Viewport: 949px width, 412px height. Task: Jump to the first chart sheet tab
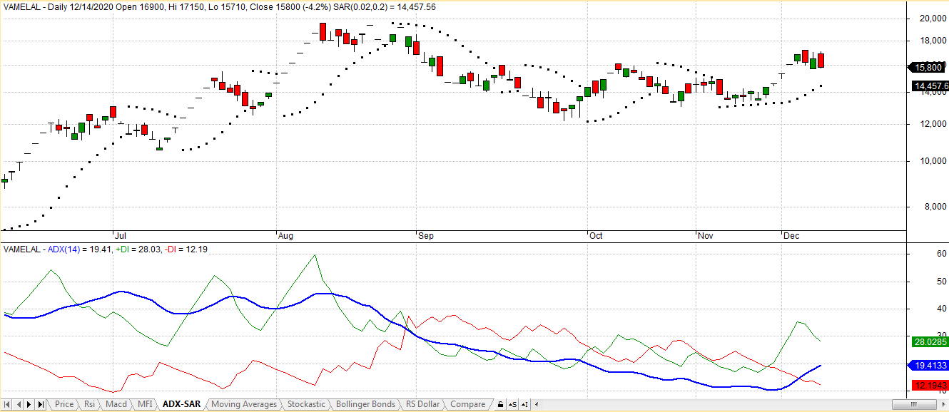8,405
